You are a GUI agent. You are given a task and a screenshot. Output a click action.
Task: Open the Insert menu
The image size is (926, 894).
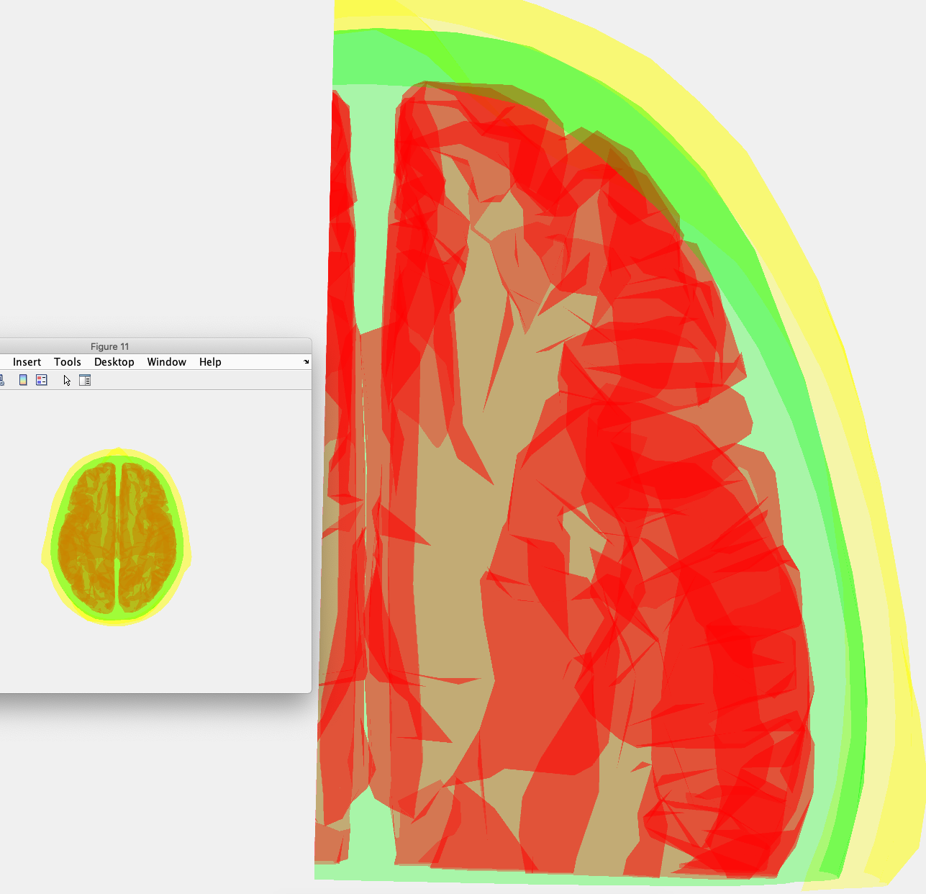tap(27, 362)
